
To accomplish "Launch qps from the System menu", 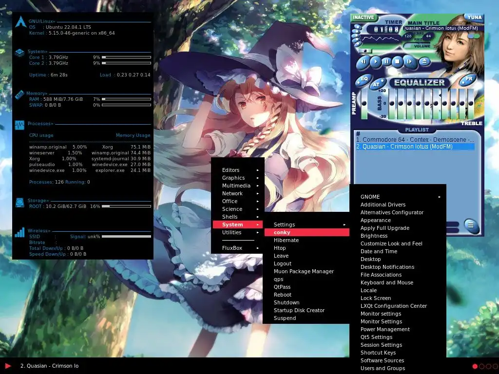I will tap(307, 279).
